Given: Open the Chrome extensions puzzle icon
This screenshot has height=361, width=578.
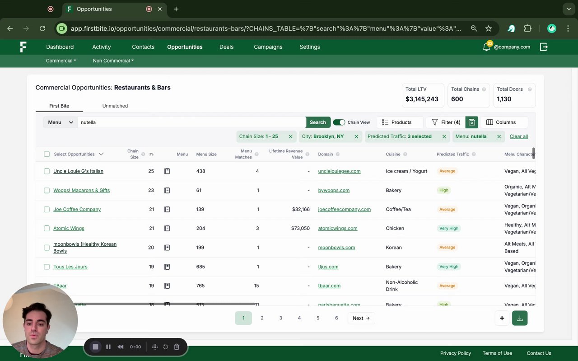Looking at the screenshot, I should tap(527, 28).
